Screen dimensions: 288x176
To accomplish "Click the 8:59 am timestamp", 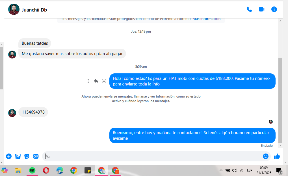I will (141, 67).
